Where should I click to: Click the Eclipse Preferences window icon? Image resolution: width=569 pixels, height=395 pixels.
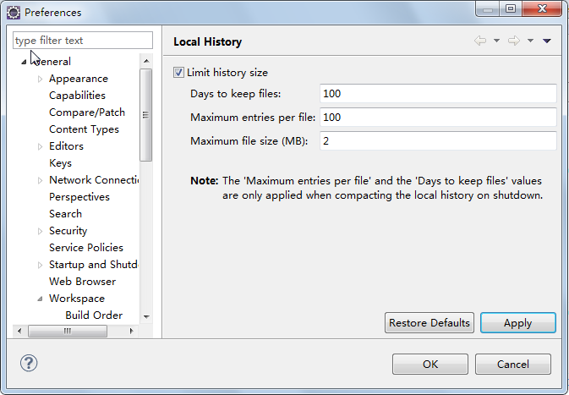pos(14,13)
